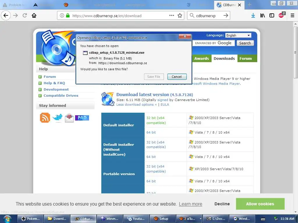Go back to the previous page
Screen dimensions: 298x223
[x=6, y=16]
